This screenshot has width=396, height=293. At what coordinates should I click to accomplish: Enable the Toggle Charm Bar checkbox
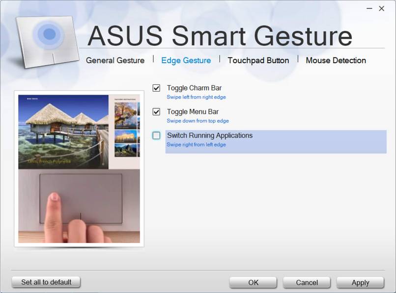coord(156,88)
